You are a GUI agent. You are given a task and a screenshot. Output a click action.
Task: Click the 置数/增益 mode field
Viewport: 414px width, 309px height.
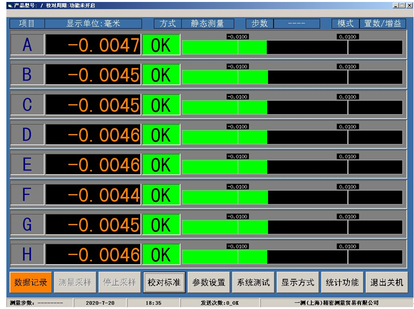click(383, 24)
